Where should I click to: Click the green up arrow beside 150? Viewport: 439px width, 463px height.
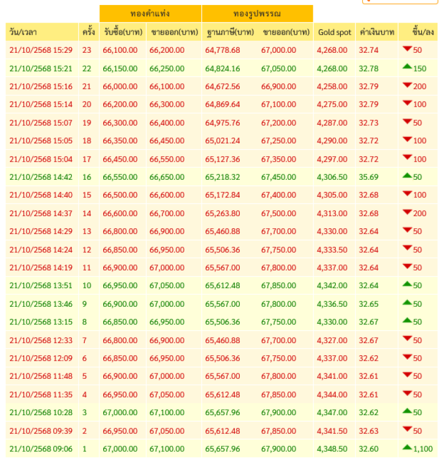(x=407, y=68)
